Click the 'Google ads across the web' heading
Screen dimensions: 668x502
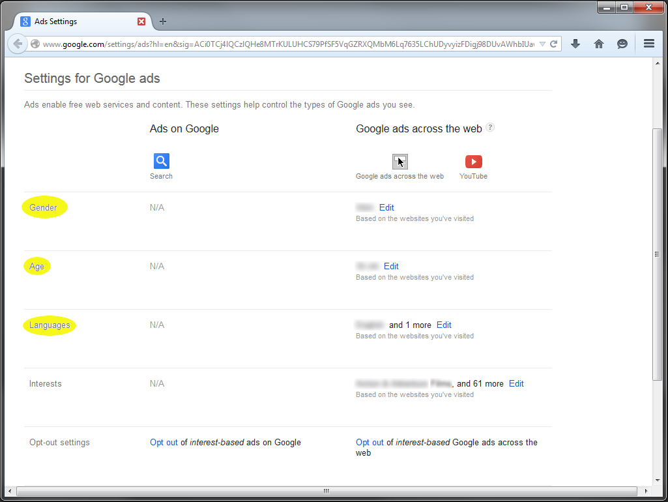click(x=419, y=128)
